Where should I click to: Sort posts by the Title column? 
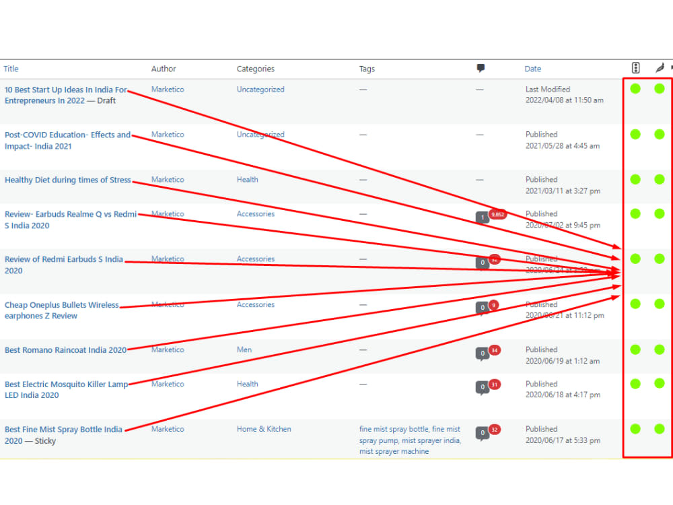coord(11,69)
